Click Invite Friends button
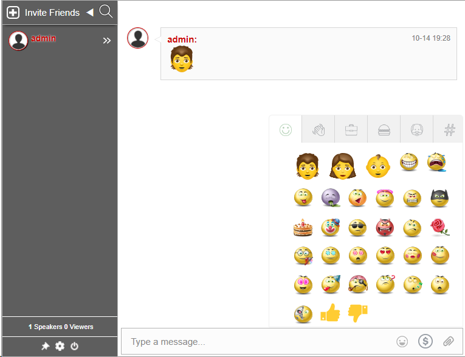465x357 pixels. click(x=43, y=12)
